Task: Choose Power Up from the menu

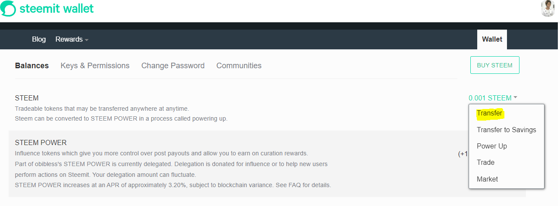Action: coord(491,146)
